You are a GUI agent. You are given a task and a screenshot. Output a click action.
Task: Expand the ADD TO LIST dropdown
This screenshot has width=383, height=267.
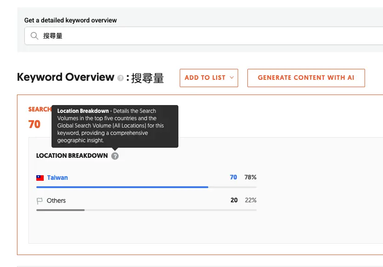point(209,78)
